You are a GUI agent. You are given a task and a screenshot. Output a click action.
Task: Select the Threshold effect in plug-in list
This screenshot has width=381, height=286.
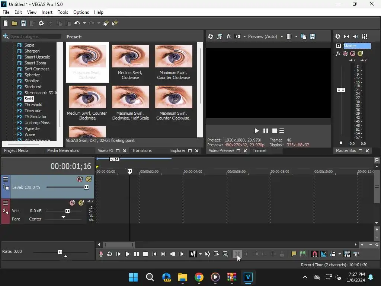[33, 105]
